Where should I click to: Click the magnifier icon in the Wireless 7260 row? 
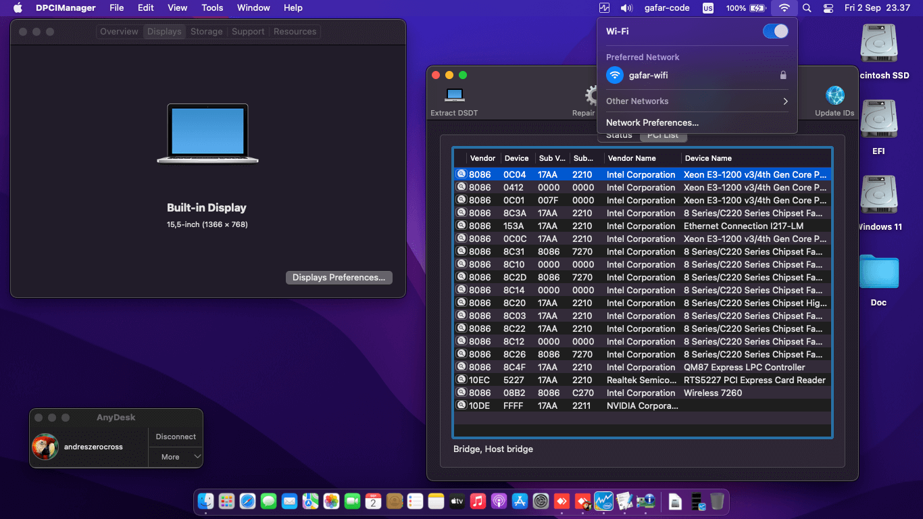click(x=461, y=393)
